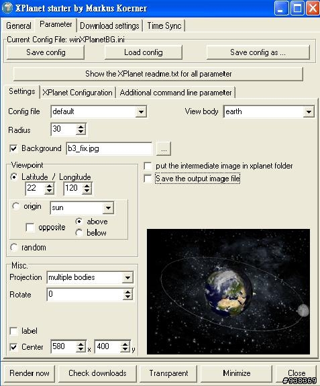Screen dimensions: 320x386
Task: Click the Background file name field
Action: point(109,148)
